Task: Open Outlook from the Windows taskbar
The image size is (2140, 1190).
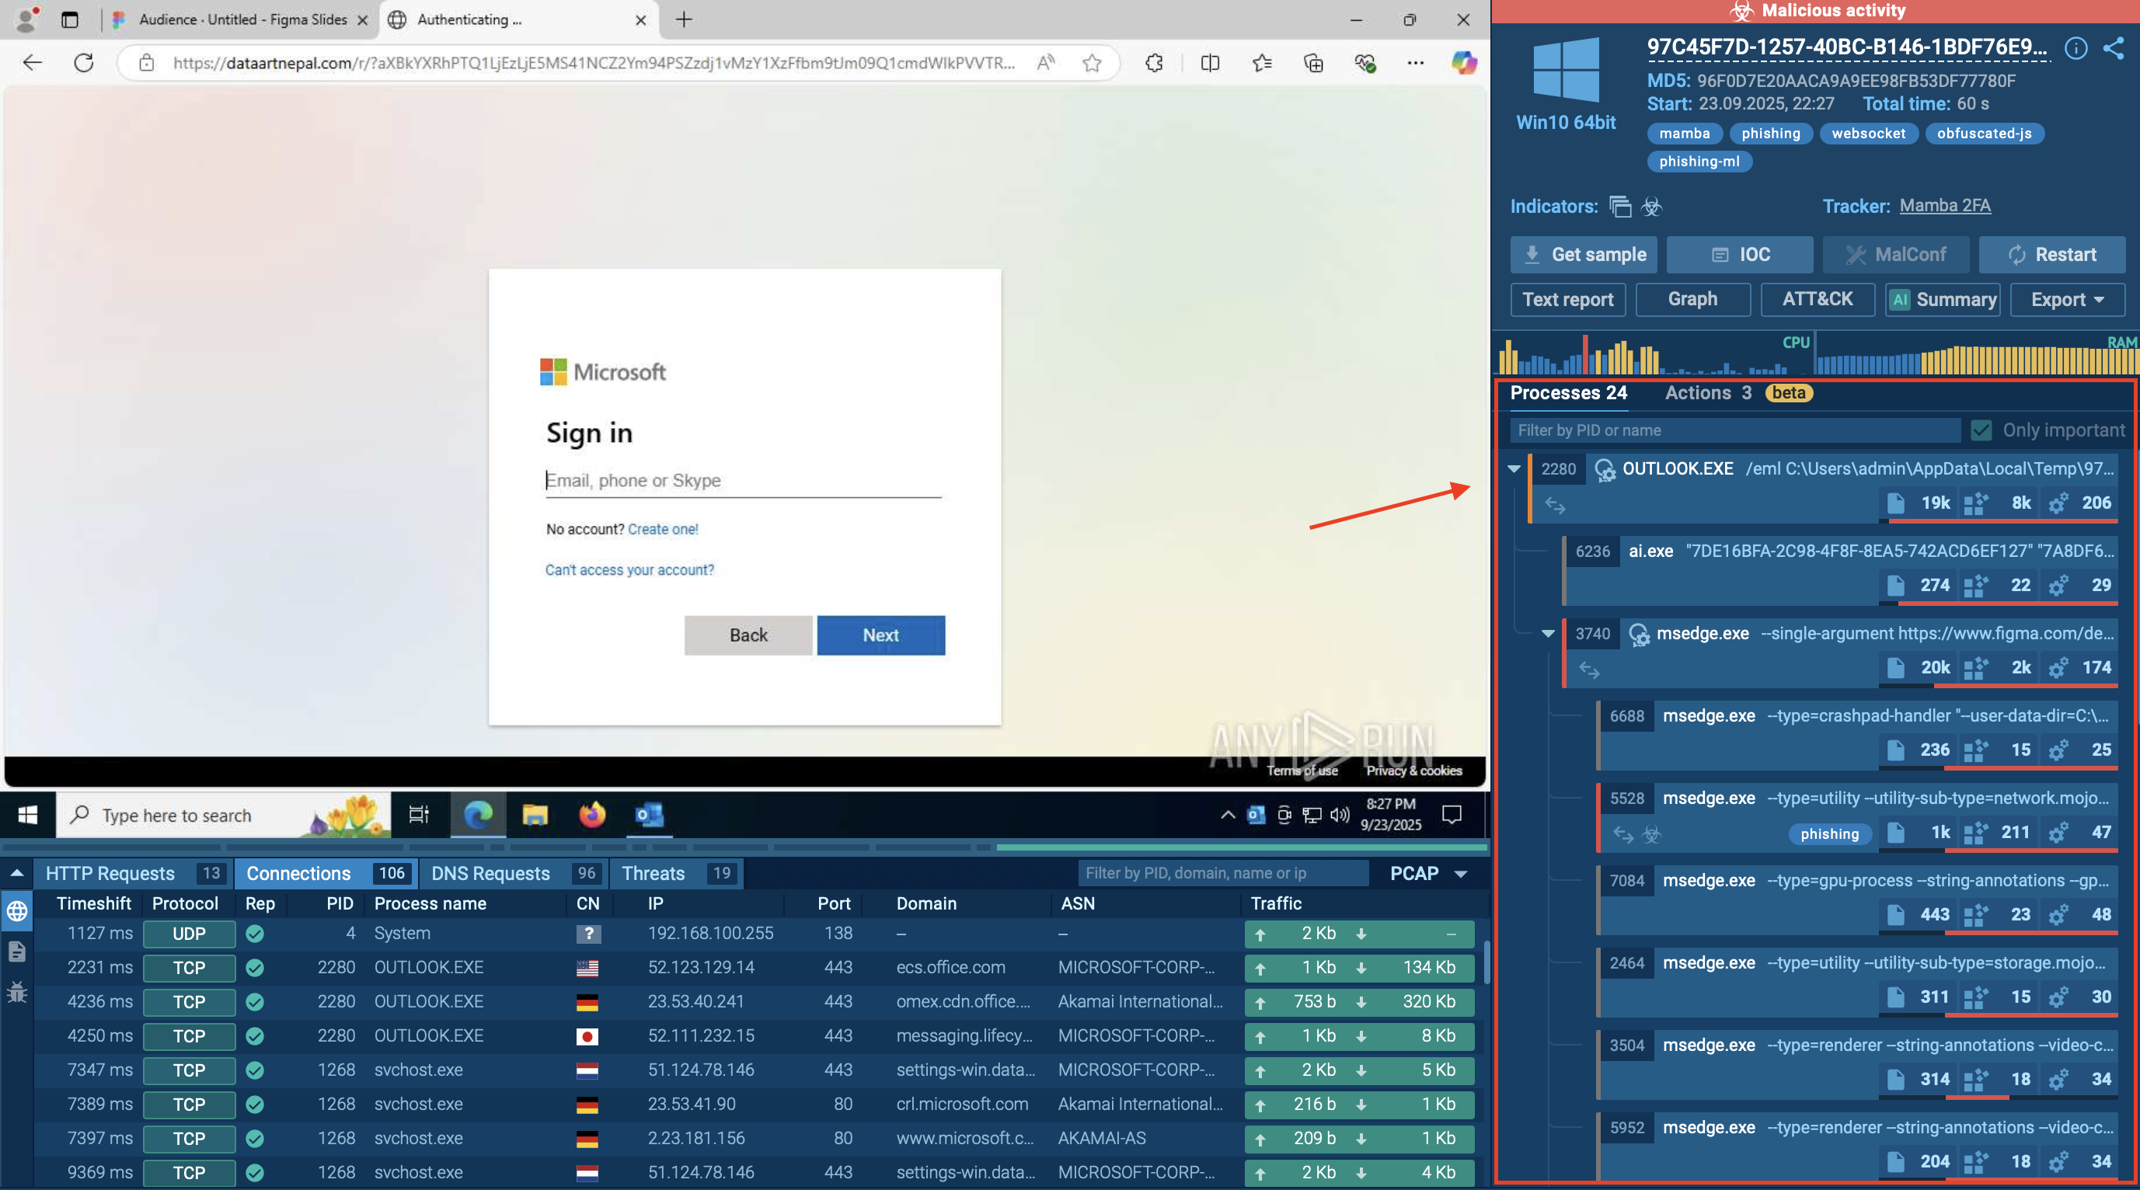Action: click(x=649, y=816)
